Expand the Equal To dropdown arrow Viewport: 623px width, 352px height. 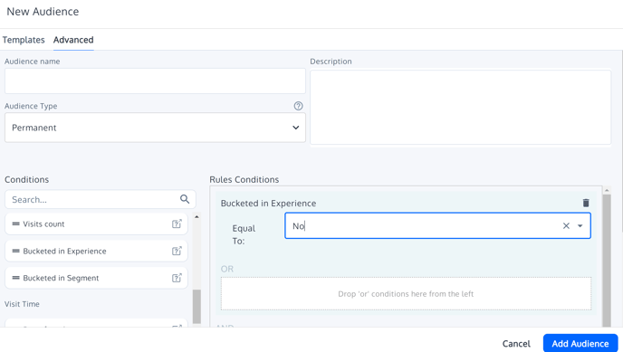(x=580, y=226)
